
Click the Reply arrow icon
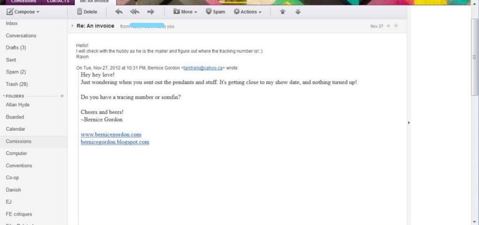pos(119,12)
